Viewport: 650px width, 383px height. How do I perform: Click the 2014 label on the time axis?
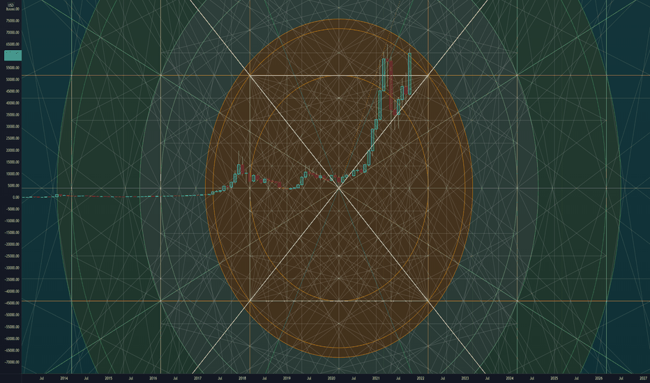pos(64,378)
